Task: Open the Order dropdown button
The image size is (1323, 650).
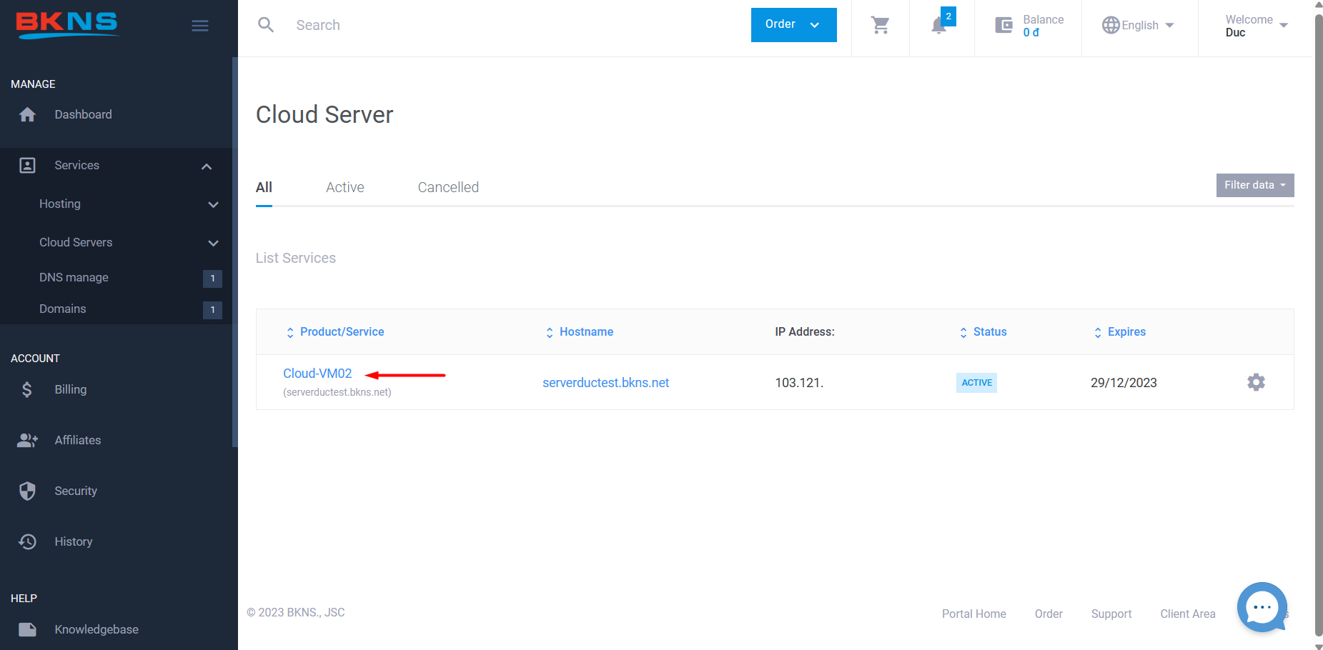Action: (x=793, y=25)
